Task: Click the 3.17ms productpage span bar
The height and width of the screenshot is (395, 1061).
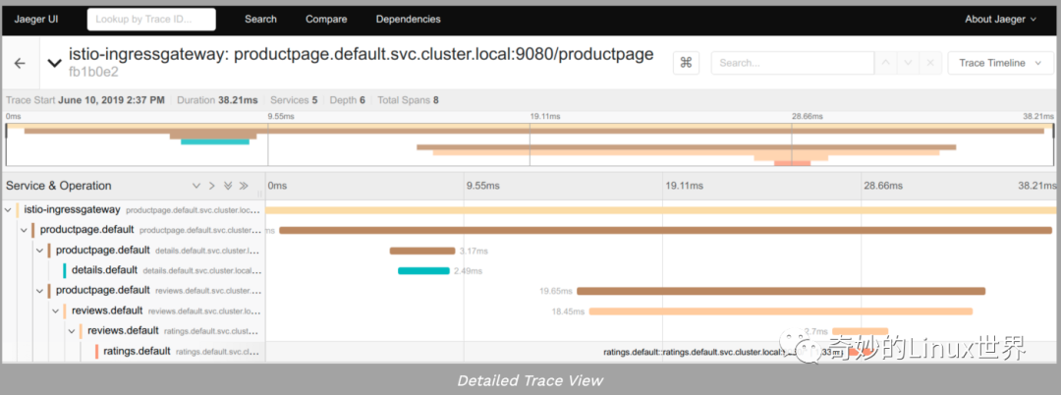Action: point(422,251)
